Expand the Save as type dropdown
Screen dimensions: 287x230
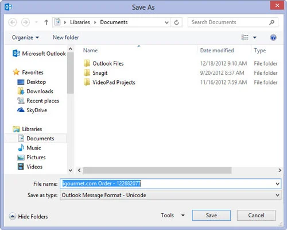pyautogui.click(x=277, y=195)
